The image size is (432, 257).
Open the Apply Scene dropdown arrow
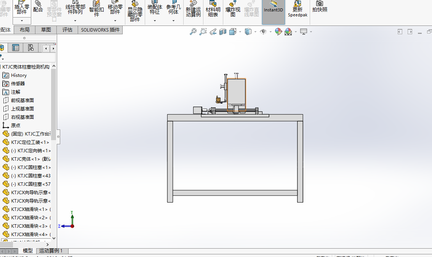click(x=296, y=32)
